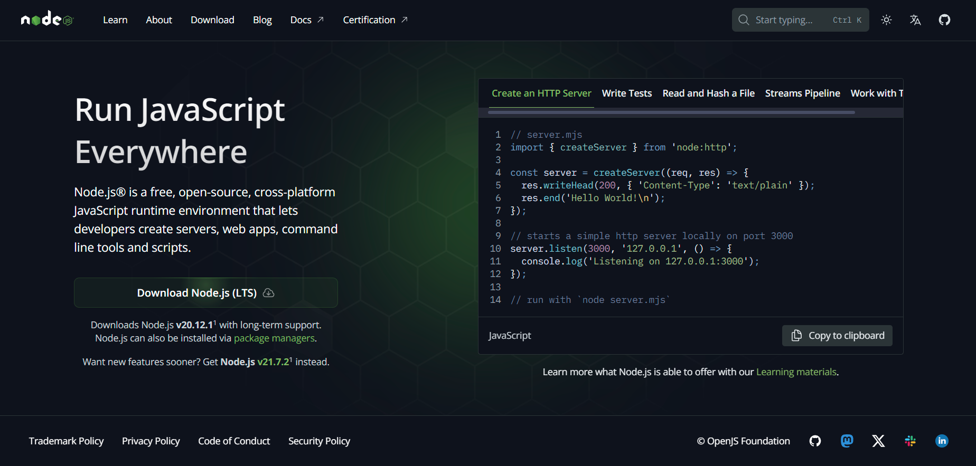
Task: Open the Slack icon in footer
Action: coord(910,441)
